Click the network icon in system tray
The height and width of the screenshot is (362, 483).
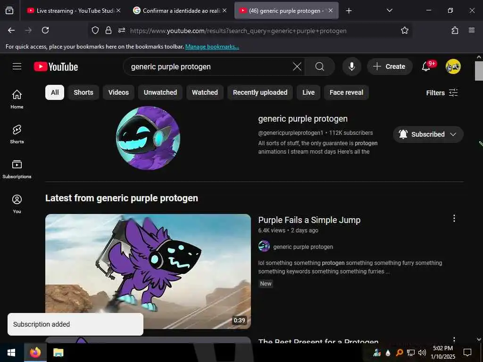pos(411,353)
